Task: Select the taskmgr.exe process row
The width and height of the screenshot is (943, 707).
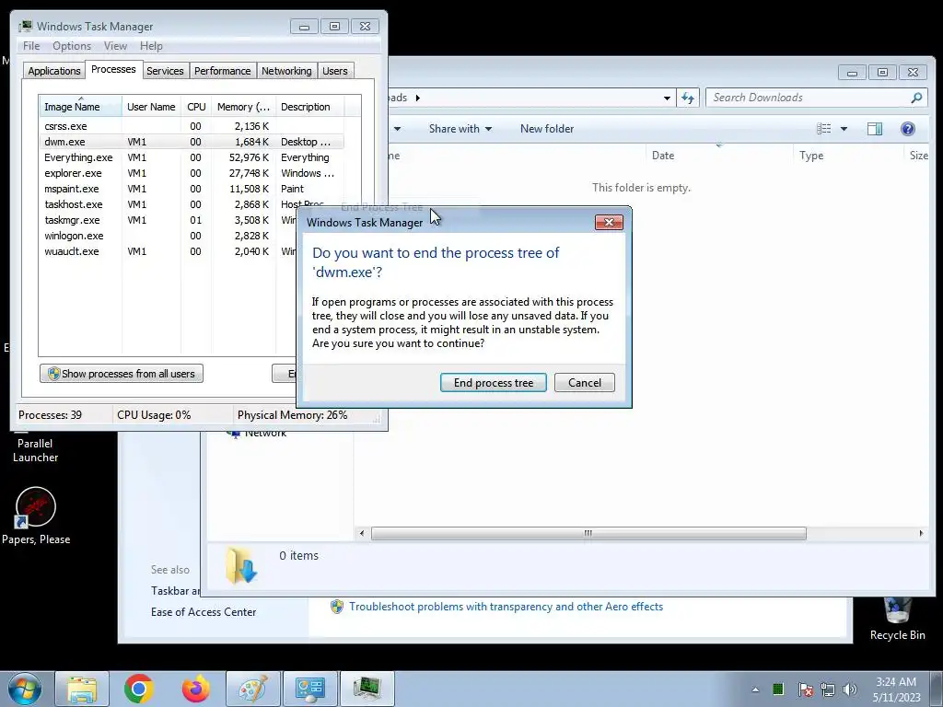Action: click(x=169, y=220)
